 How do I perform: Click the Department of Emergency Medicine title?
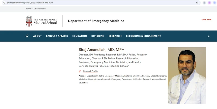coord(96,21)
